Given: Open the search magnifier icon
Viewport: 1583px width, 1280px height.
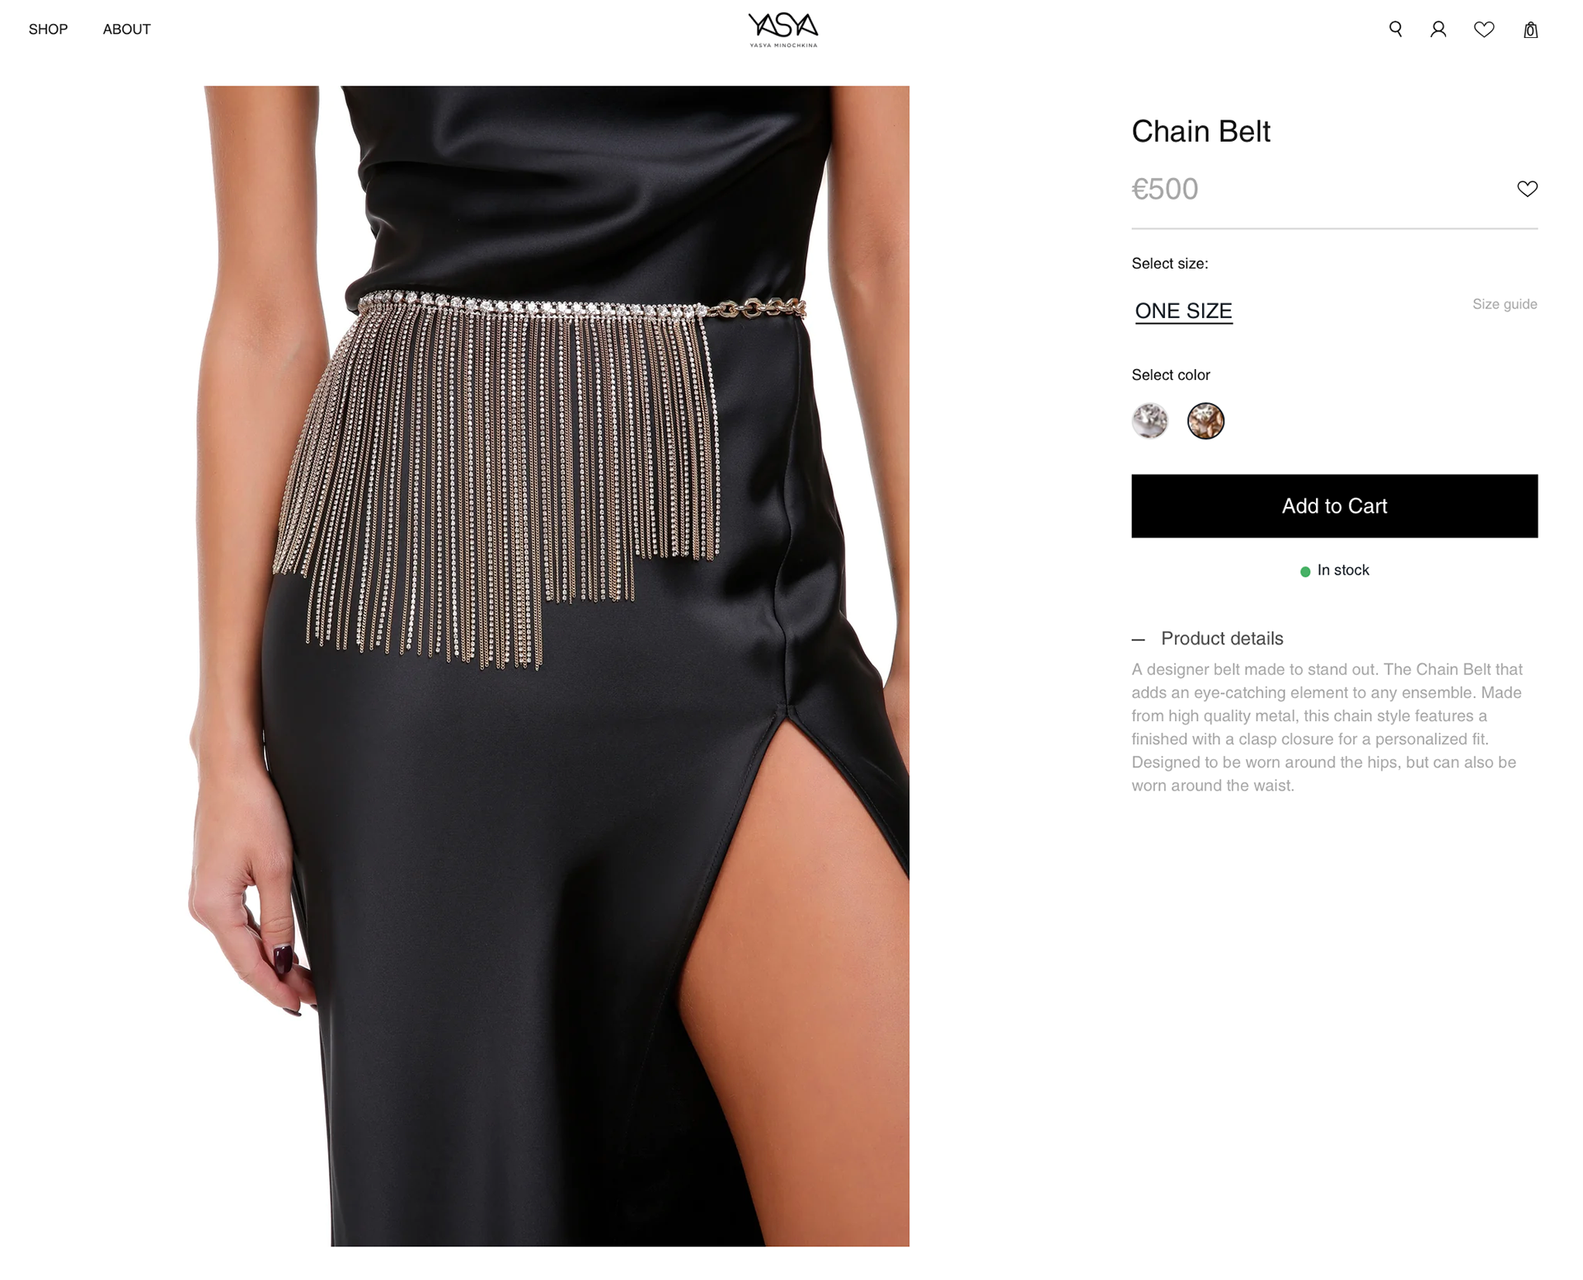Looking at the screenshot, I should tap(1395, 30).
